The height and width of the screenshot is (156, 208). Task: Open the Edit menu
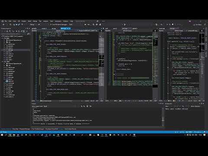point(10,21)
